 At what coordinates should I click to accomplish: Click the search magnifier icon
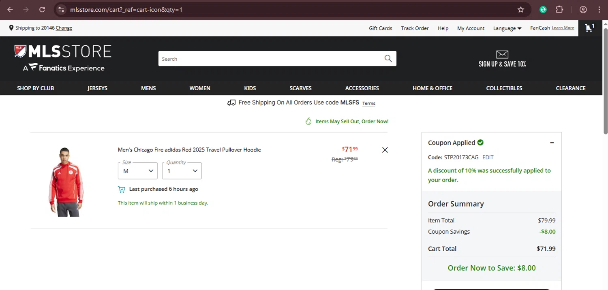388,59
